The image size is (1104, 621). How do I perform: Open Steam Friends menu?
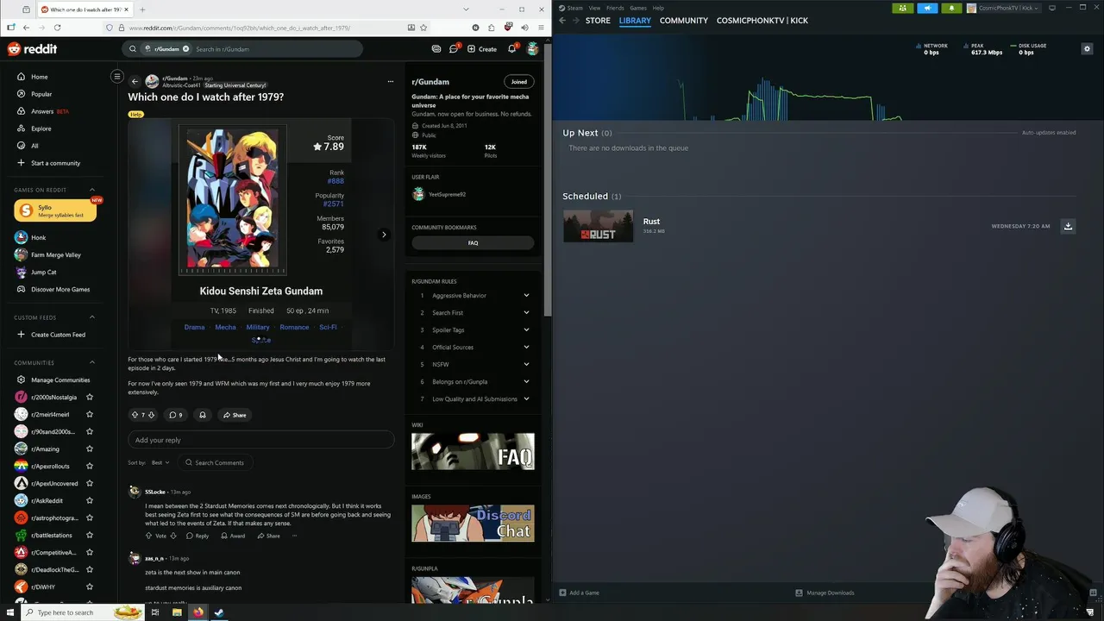click(x=615, y=8)
